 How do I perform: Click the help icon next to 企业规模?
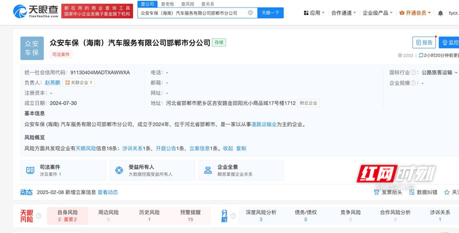tap(413, 83)
